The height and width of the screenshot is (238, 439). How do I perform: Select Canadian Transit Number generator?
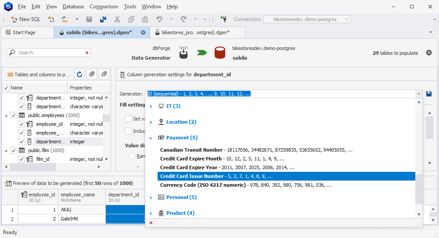286,150
